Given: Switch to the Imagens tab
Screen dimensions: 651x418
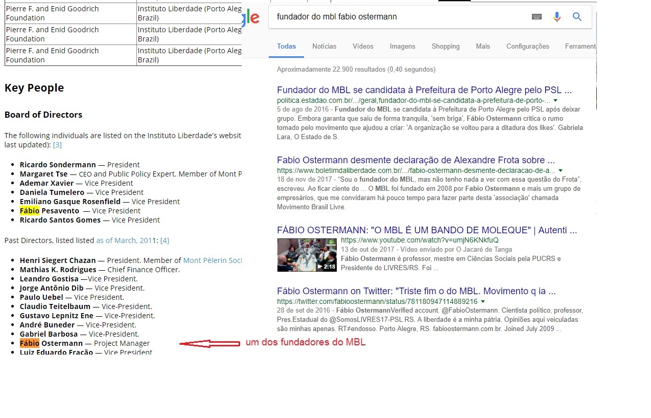Looking at the screenshot, I should [402, 46].
